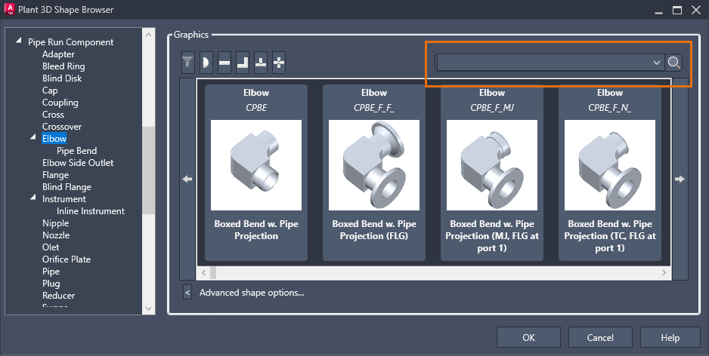709x356 pixels.
Task: Maximize the Shape Browser window
Action: [677, 10]
